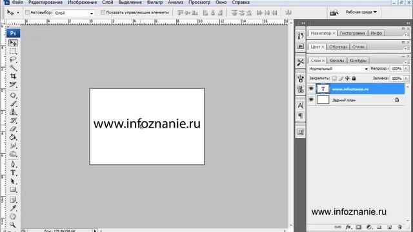Select the Hand tool
This screenshot has height=232, width=413.
tap(13, 217)
